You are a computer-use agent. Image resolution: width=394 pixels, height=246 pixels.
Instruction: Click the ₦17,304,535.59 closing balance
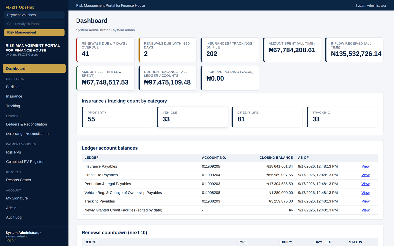[x=279, y=184]
